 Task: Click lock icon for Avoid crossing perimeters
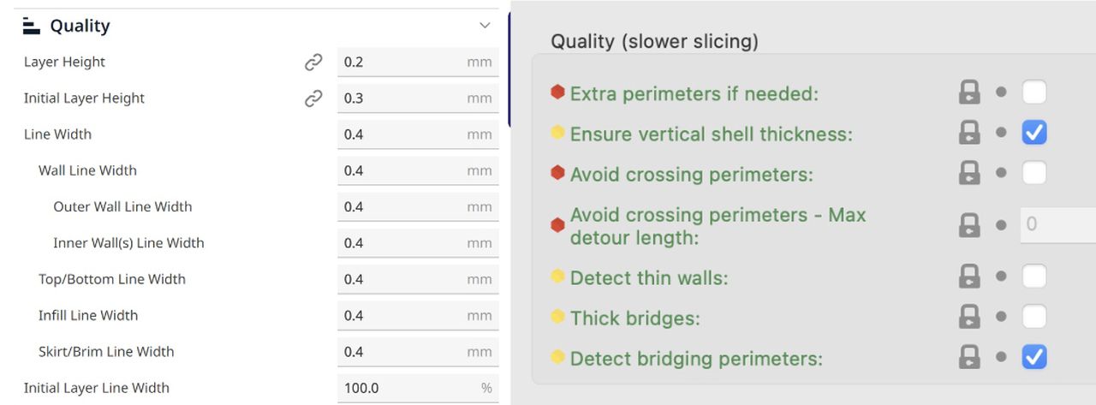968,174
